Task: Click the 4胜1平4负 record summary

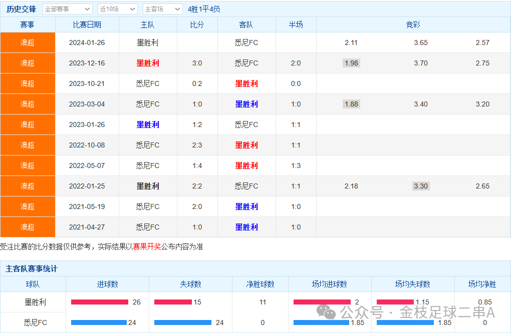Action: [x=204, y=9]
